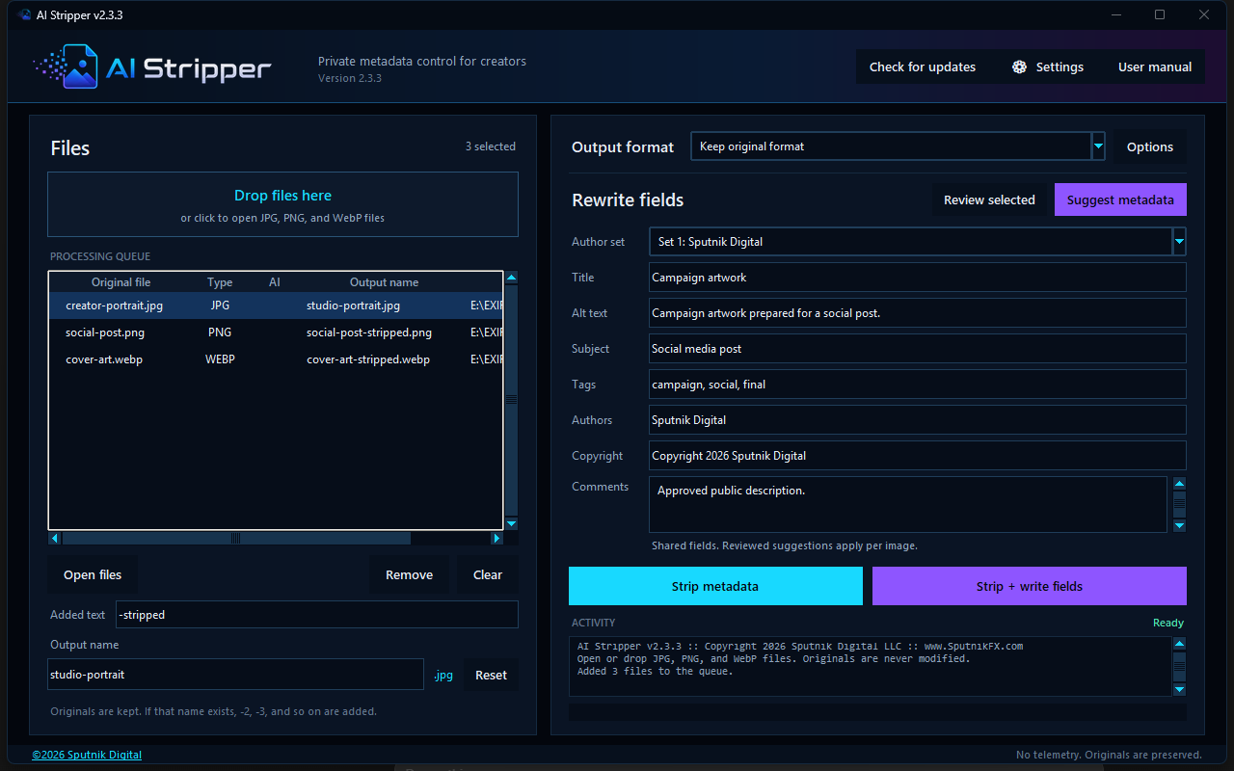Click the AI column header
Image resolution: width=1234 pixels, height=771 pixels.
(275, 282)
